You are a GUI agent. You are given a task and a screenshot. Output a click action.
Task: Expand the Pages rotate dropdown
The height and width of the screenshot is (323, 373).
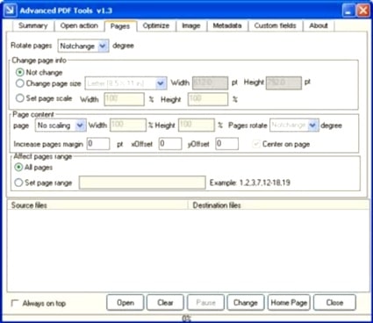312,126
